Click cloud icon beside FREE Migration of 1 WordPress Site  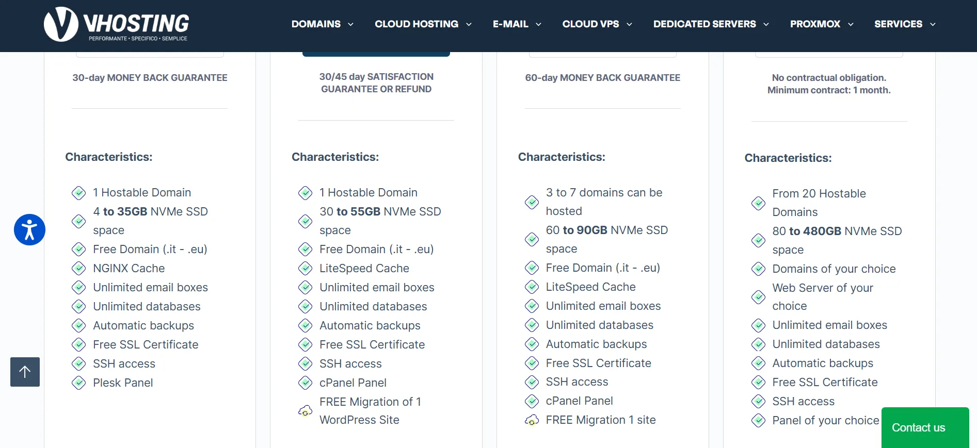coord(305,411)
